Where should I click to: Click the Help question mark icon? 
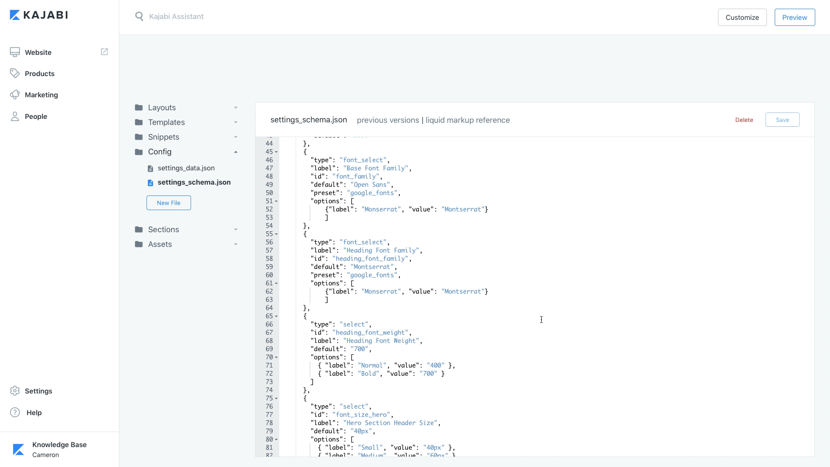15,413
